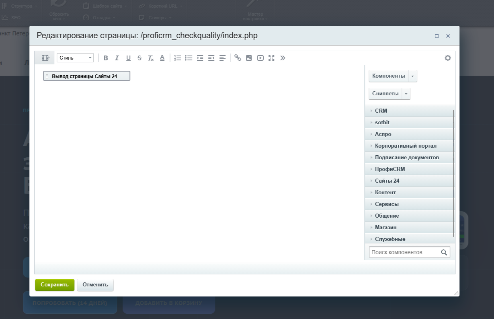Close the page editing dialog
Image resolution: width=494 pixels, height=319 pixels.
448,36
